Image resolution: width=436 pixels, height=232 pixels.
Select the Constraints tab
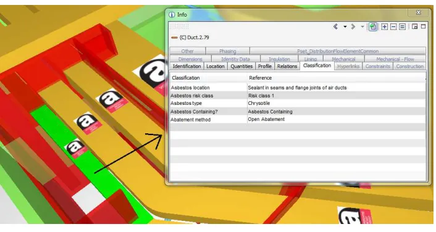(x=377, y=66)
